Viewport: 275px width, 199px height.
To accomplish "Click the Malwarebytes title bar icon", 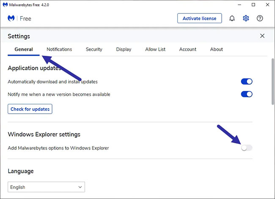I will pos(5,5).
